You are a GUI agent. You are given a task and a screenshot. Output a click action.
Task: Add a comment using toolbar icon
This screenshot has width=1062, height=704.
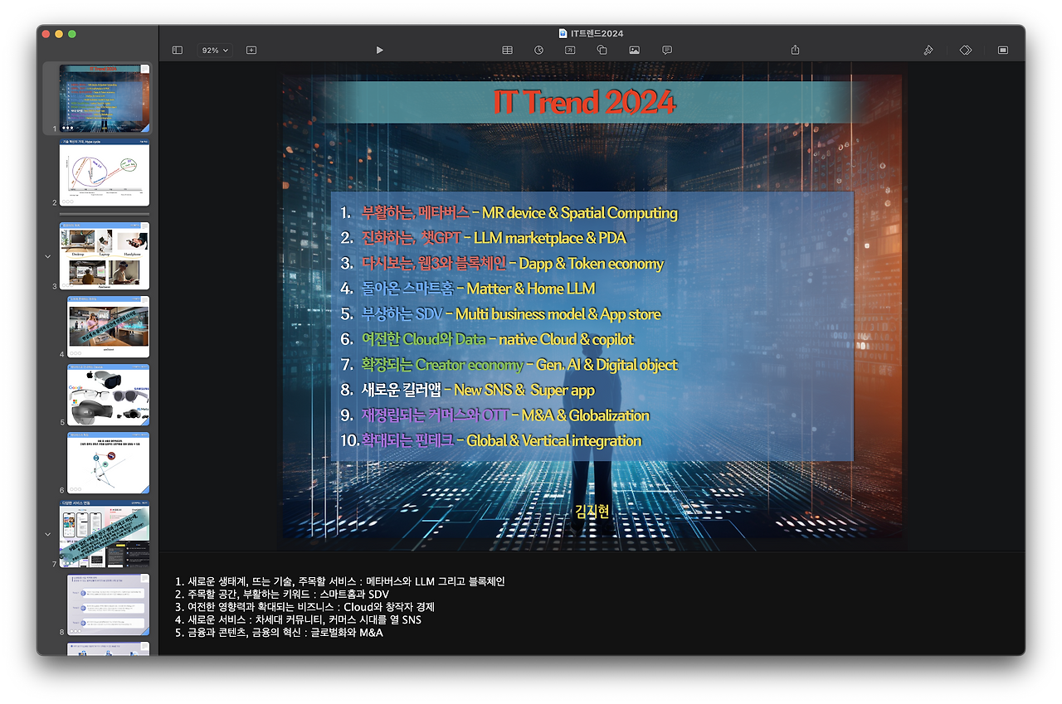click(x=667, y=51)
